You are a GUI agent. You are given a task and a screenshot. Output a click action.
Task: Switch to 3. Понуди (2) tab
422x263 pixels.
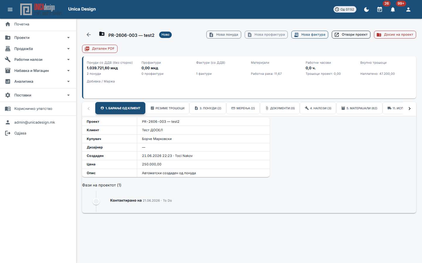point(208,108)
